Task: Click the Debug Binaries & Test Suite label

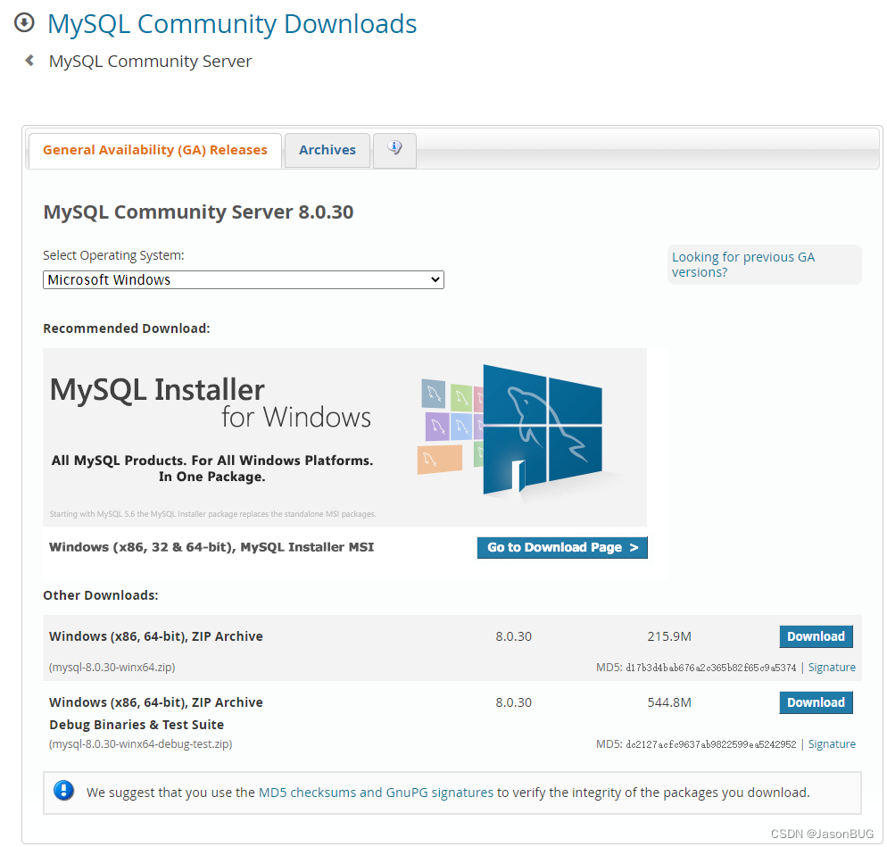Action: click(x=137, y=725)
